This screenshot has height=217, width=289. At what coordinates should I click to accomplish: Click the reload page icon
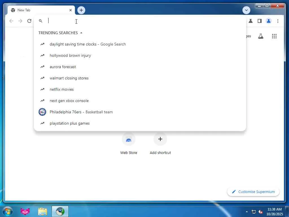(x=29, y=21)
